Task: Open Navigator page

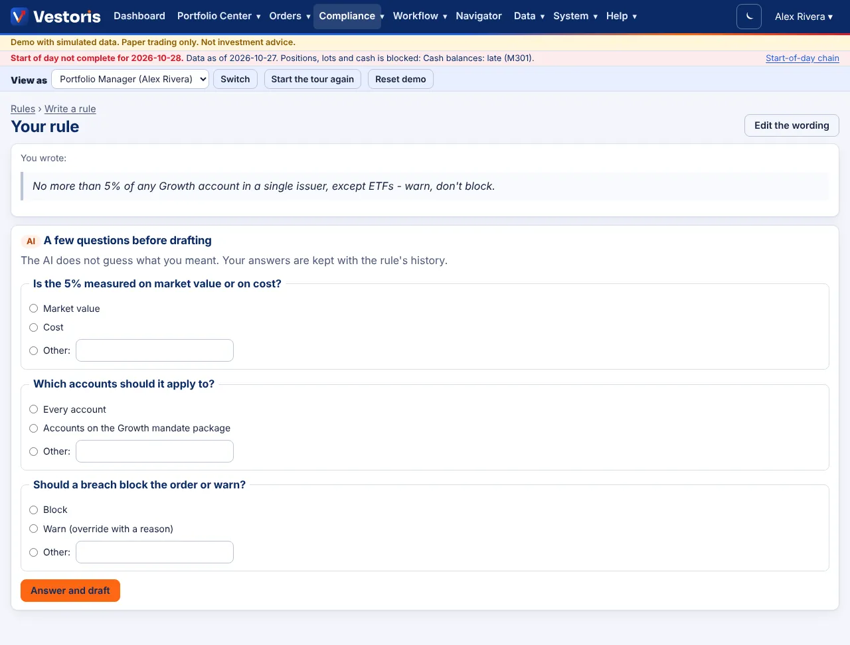Action: [479, 16]
